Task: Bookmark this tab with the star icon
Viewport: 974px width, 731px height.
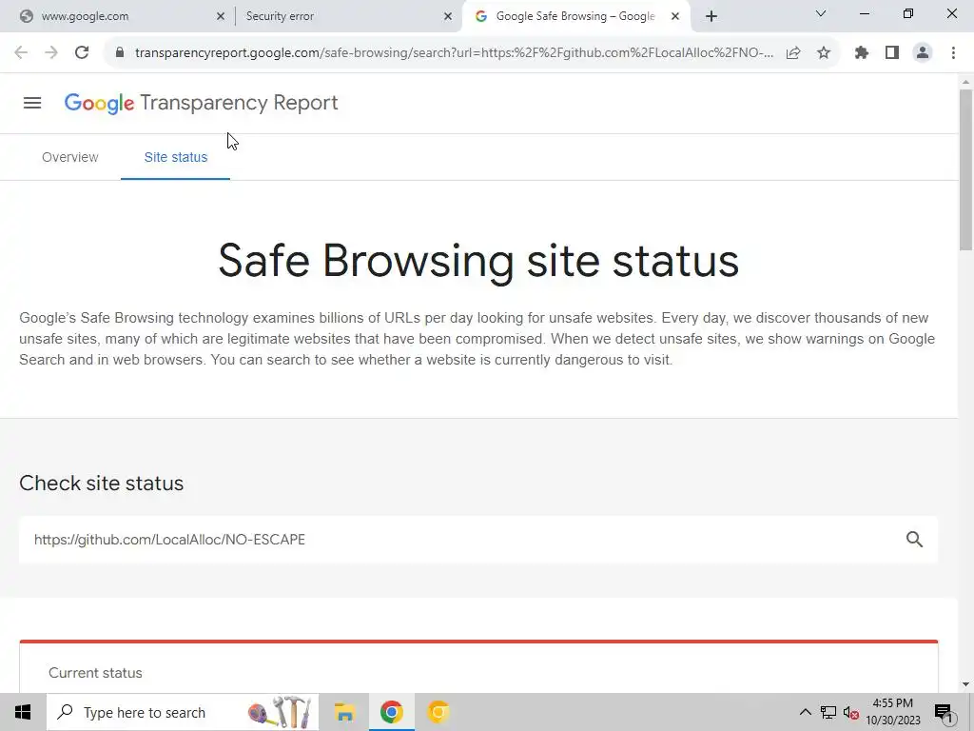Action: click(824, 53)
